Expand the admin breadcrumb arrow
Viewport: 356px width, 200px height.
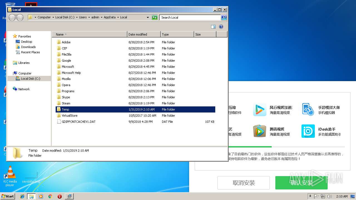click(102, 17)
